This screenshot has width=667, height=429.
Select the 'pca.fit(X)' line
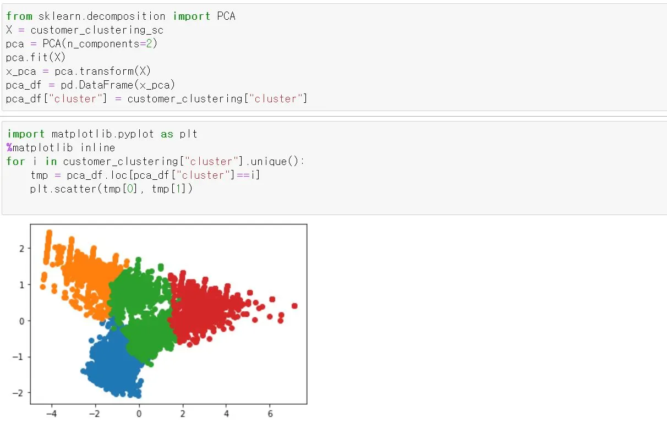[36, 57]
